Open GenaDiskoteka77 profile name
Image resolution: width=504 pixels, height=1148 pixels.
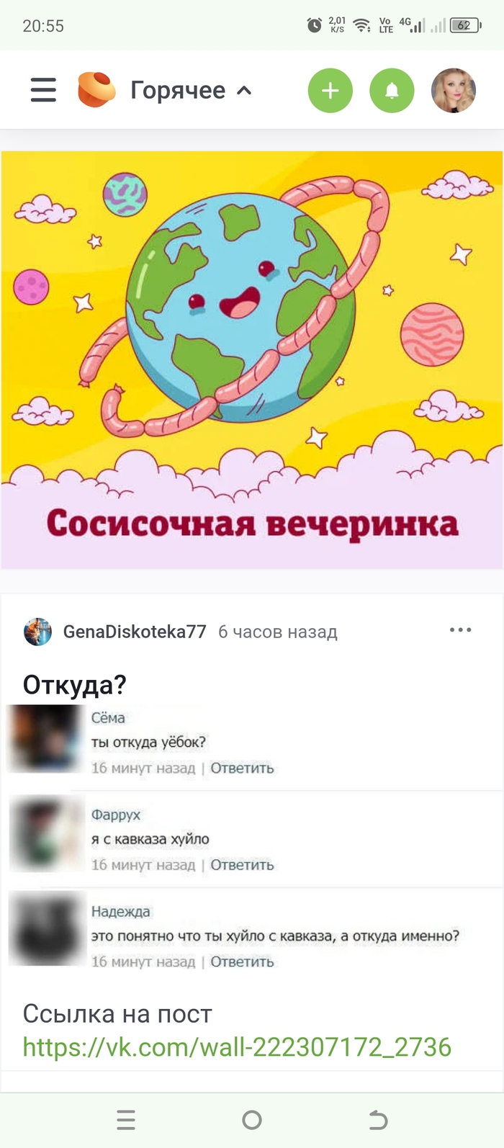tap(135, 632)
